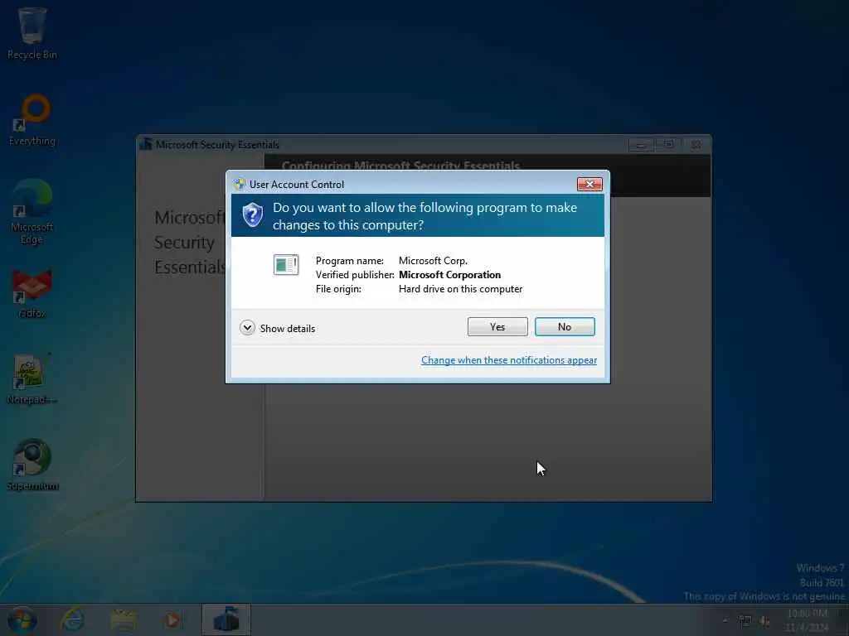The width and height of the screenshot is (849, 636).
Task: Open 'Change when these notifications appear' link
Action: (509, 360)
